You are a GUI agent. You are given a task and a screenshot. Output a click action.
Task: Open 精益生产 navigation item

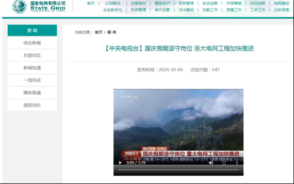[162, 3]
